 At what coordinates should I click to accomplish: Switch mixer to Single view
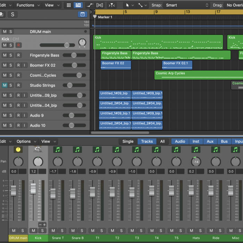pos(128,141)
